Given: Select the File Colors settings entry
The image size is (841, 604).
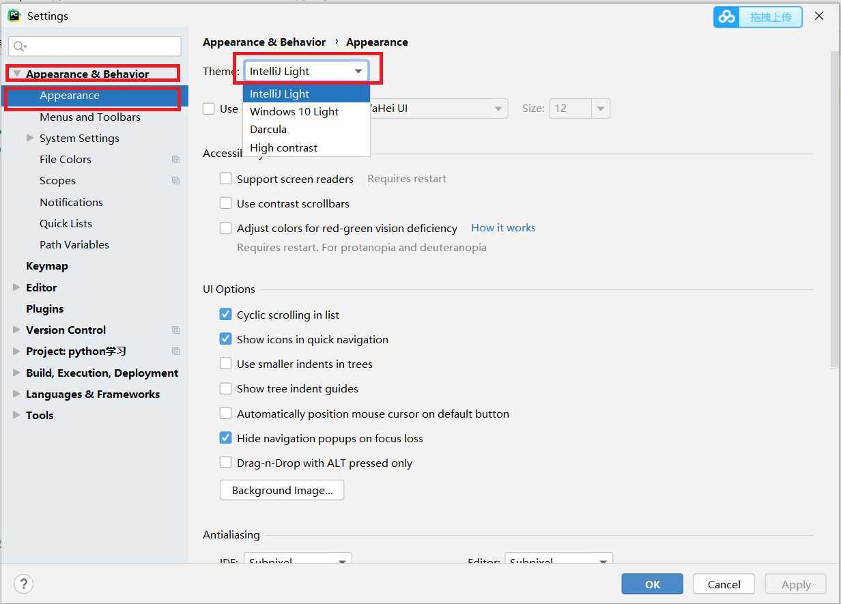Looking at the screenshot, I should (x=66, y=159).
